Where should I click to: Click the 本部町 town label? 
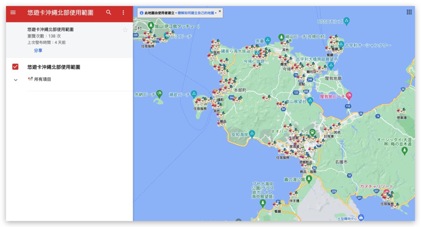(240, 90)
